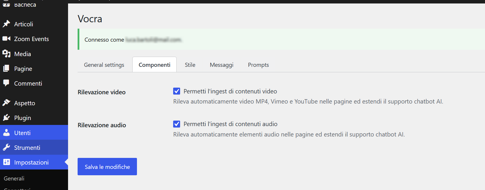485x190 pixels.
Task: Click the Rilevazione audio label
Action: (x=102, y=125)
